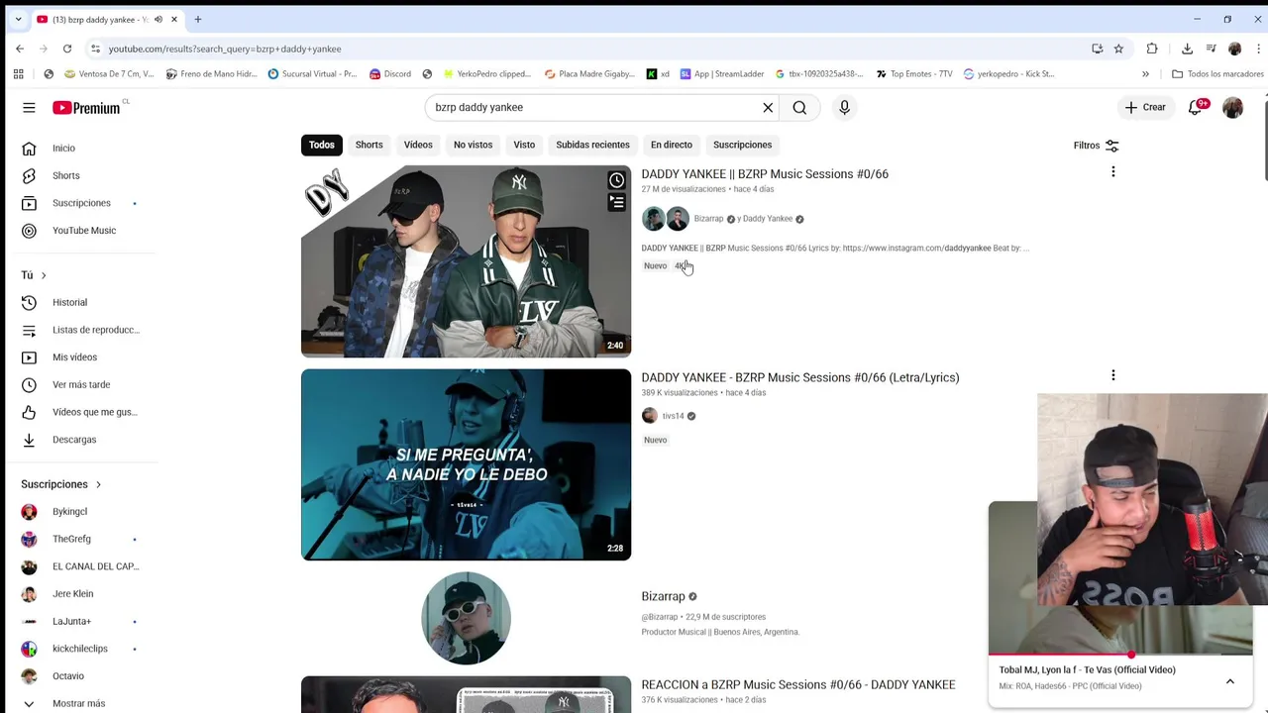Screen dimensions: 1268x713
Task: Select the No vistos filter chip
Action: (x=473, y=145)
